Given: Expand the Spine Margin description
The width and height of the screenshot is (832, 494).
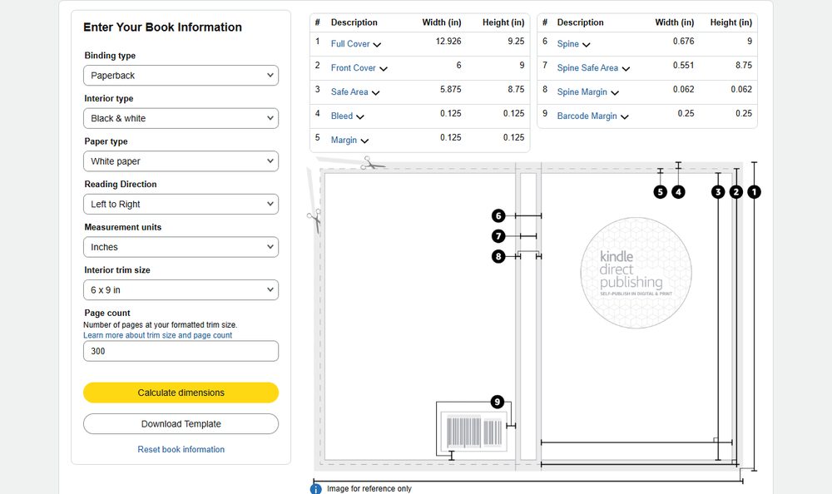Looking at the screenshot, I should [588, 91].
